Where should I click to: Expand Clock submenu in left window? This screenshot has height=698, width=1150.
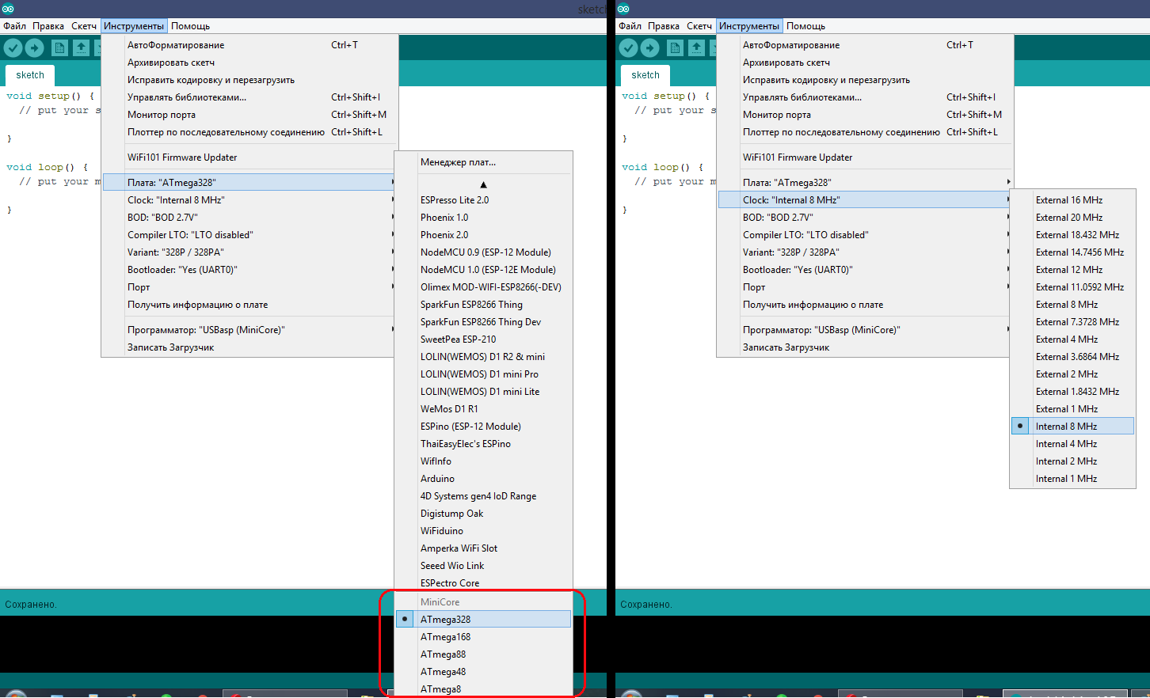pyautogui.click(x=249, y=200)
